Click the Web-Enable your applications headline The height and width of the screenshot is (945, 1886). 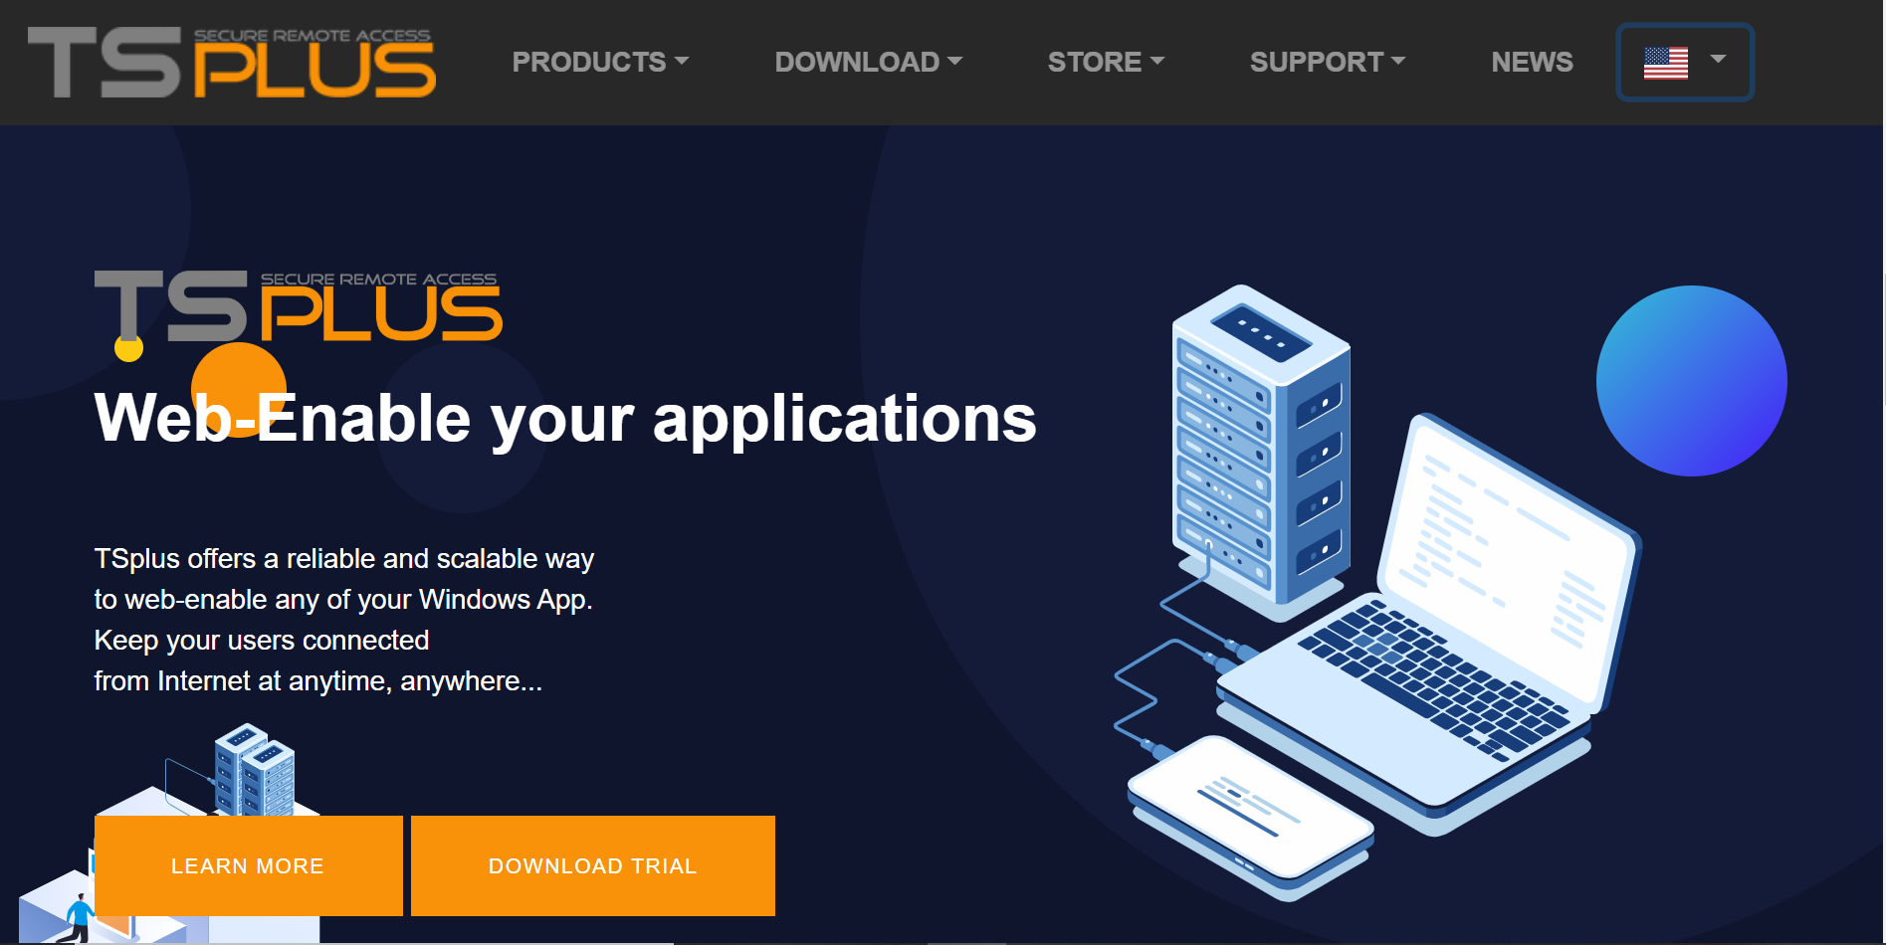point(565,419)
